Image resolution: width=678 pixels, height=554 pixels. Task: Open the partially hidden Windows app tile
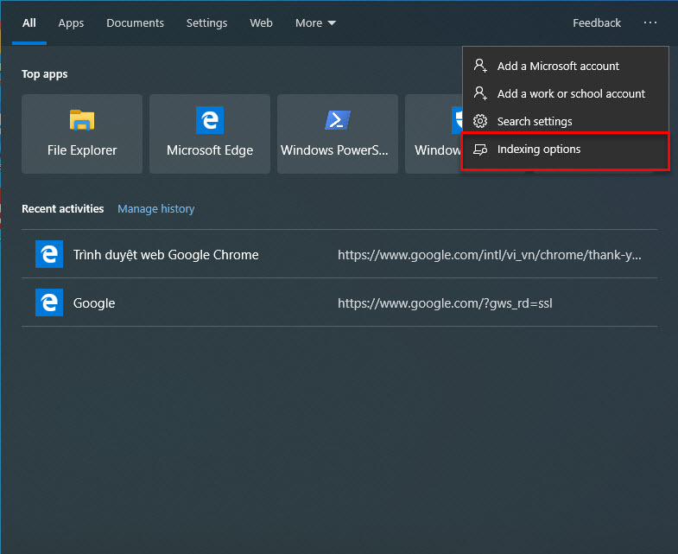434,134
